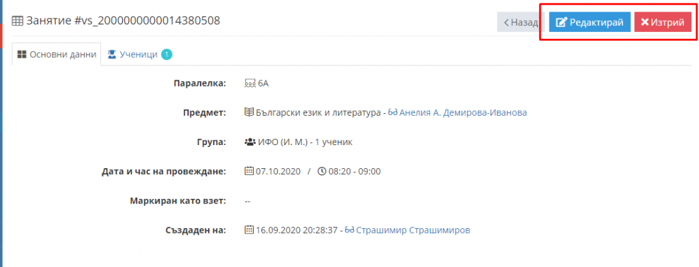
Task: Go back with the Назад button
Action: (x=521, y=22)
